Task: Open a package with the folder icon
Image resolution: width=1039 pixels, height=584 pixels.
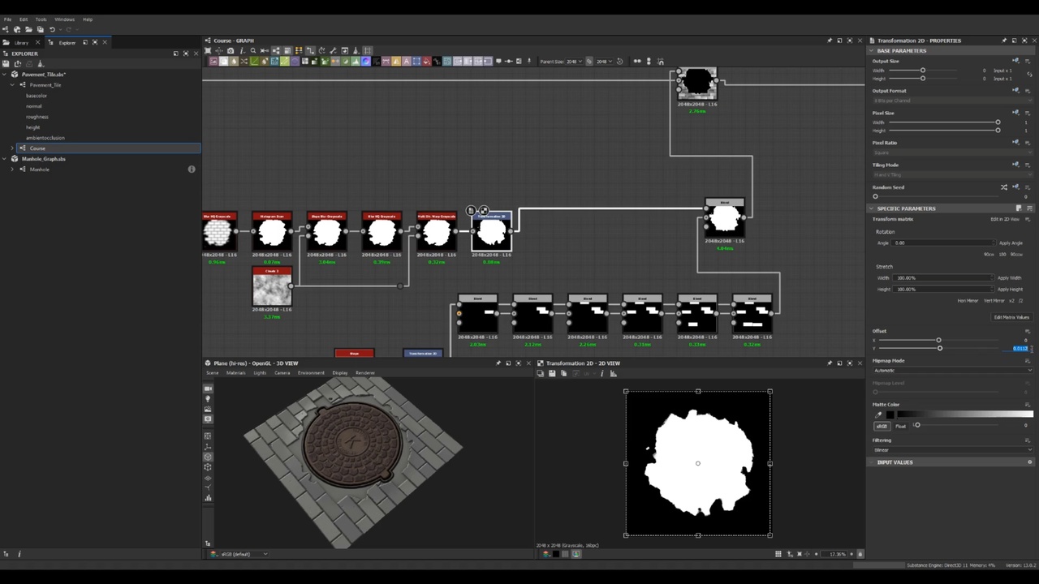Action: tap(28, 29)
